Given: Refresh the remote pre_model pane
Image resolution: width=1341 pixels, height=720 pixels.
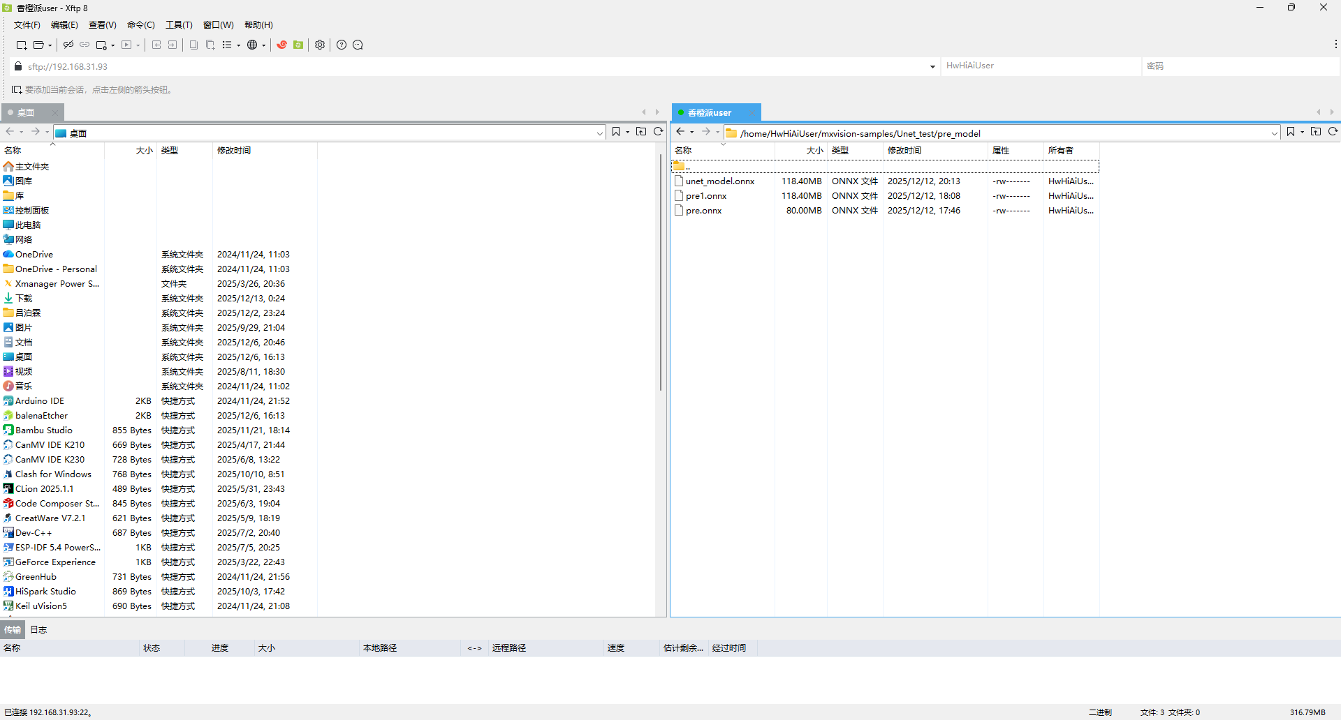Looking at the screenshot, I should coord(1333,132).
